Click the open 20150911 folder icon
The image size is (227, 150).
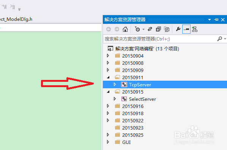[117, 77]
